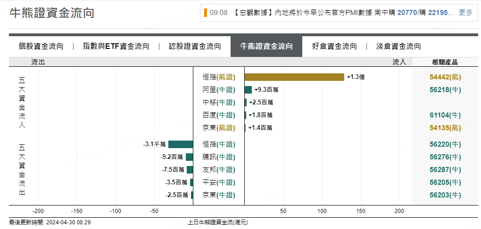This screenshot has width=481, height=229.
Task: Open related product 56276(牛)
Action: pos(446,157)
